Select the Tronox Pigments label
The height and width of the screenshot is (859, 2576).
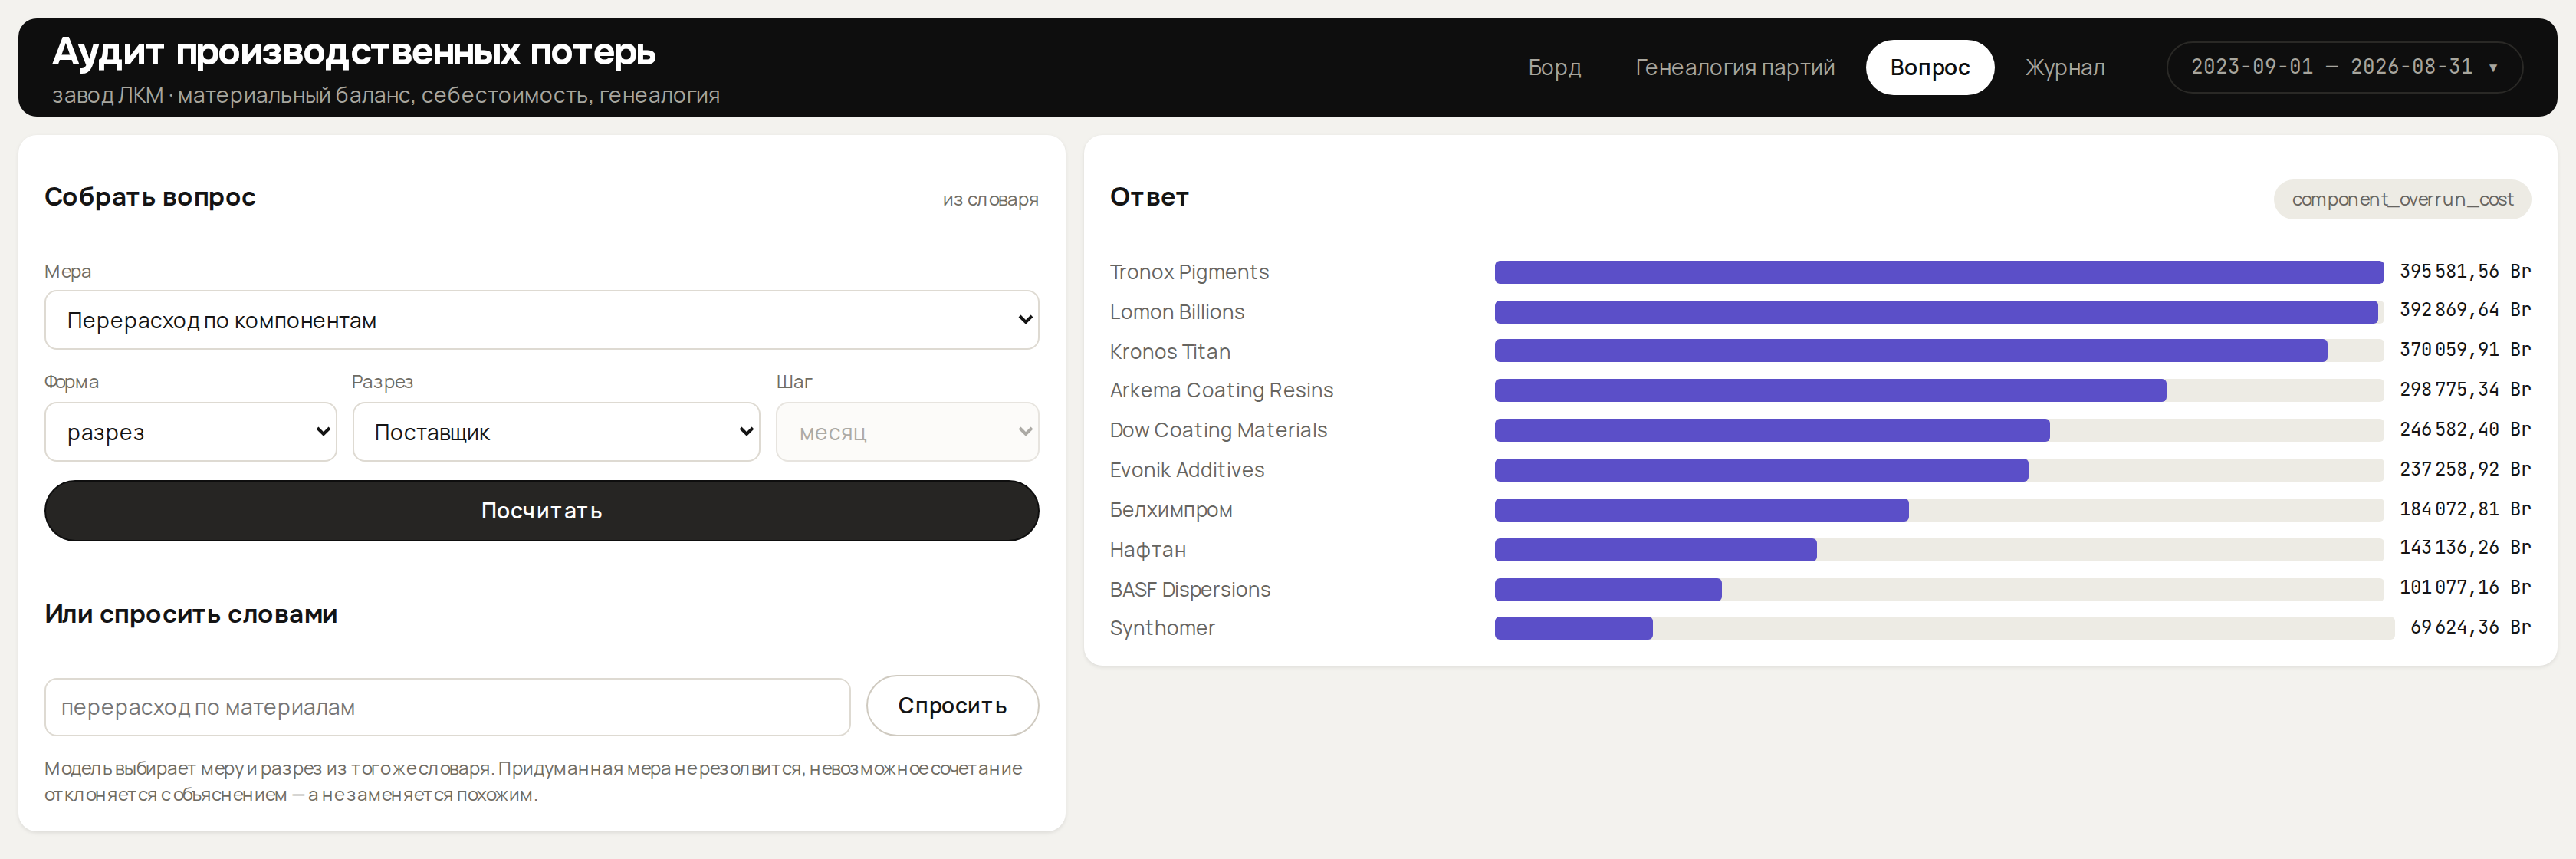(1189, 272)
